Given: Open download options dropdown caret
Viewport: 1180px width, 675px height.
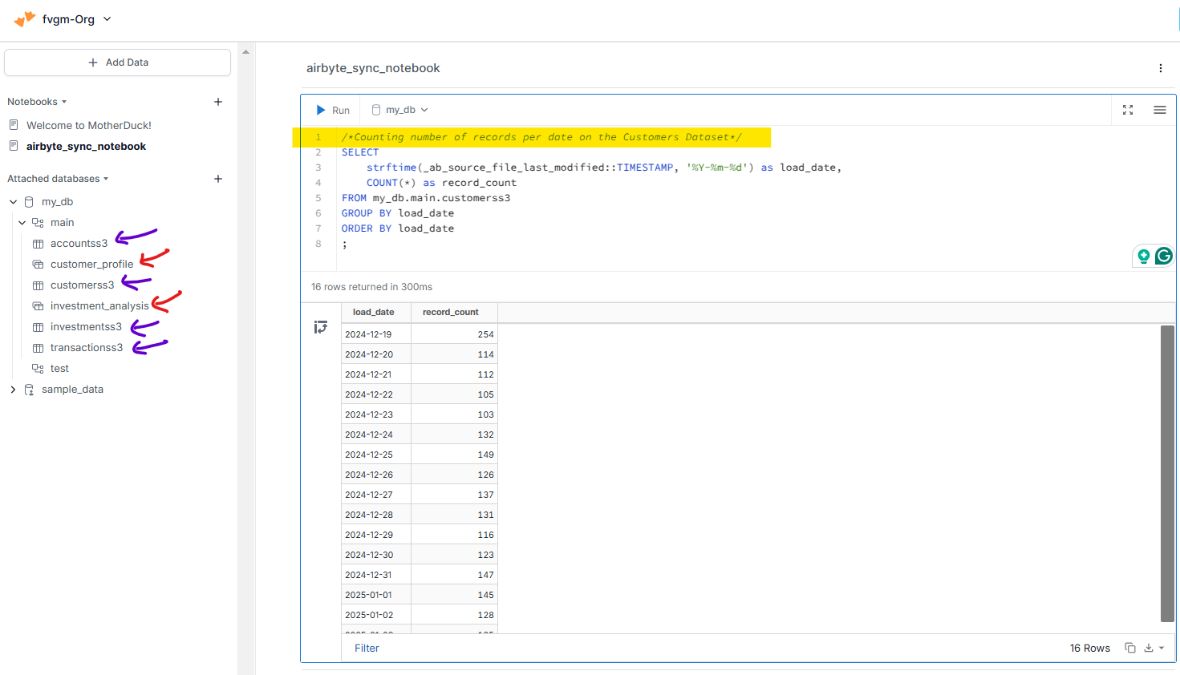Looking at the screenshot, I should pos(1162,648).
